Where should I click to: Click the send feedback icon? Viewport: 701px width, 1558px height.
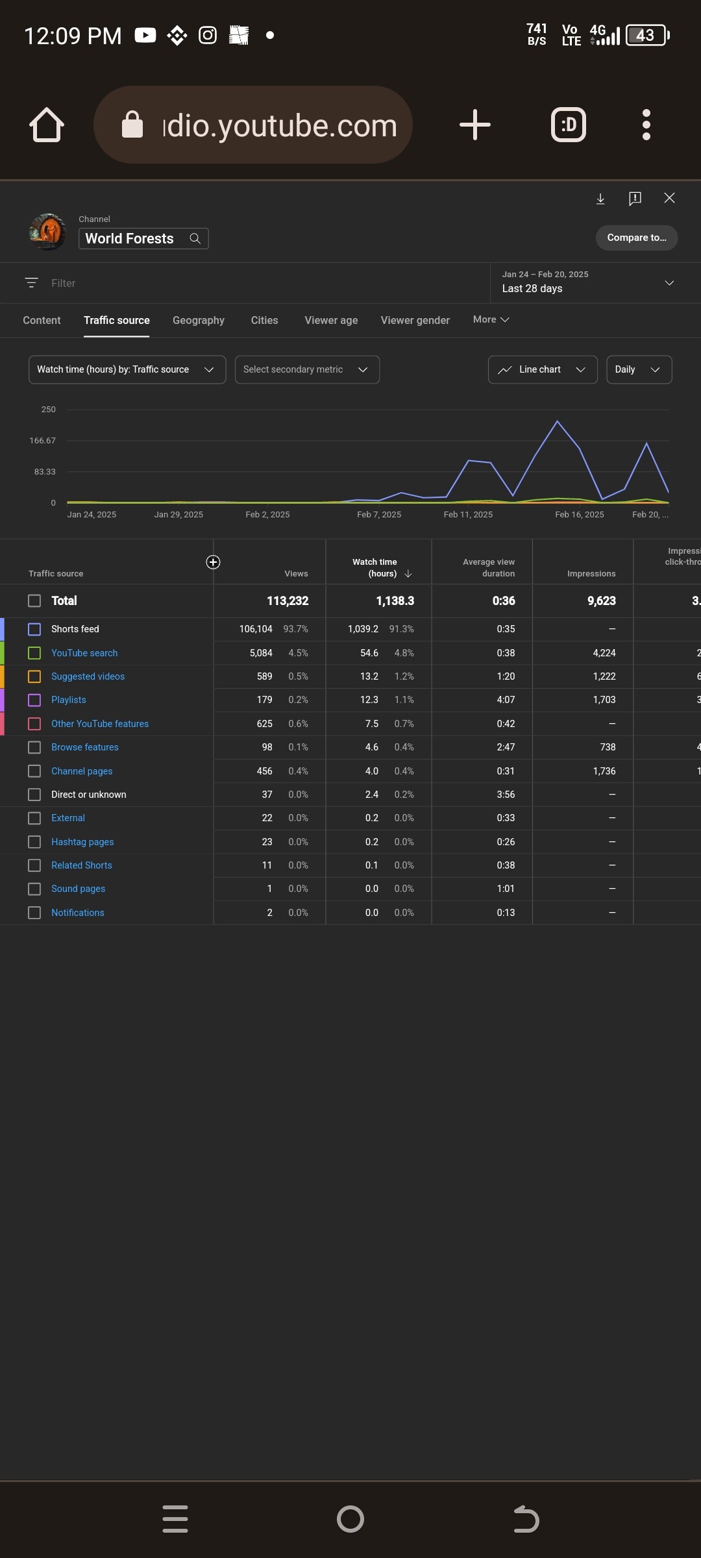(635, 199)
